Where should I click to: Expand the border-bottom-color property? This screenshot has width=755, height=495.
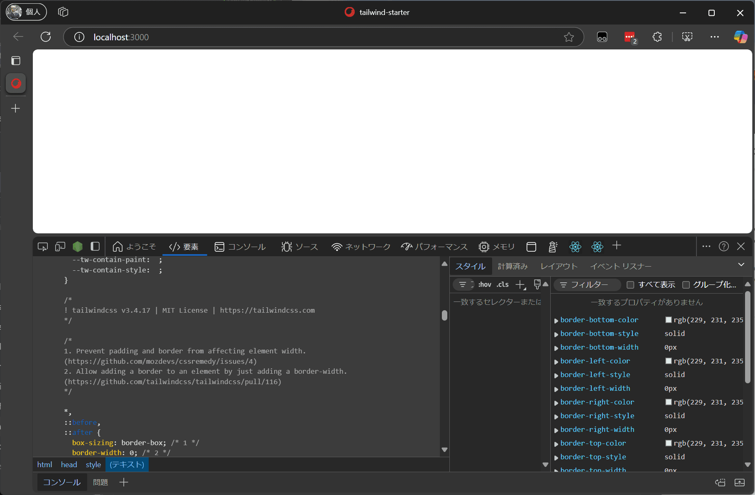point(556,321)
